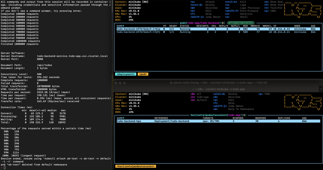Image resolution: width=323 pixels, height=170 pixels.
Task: Click the <p> Logs Previous hint
Action: click(242, 8)
